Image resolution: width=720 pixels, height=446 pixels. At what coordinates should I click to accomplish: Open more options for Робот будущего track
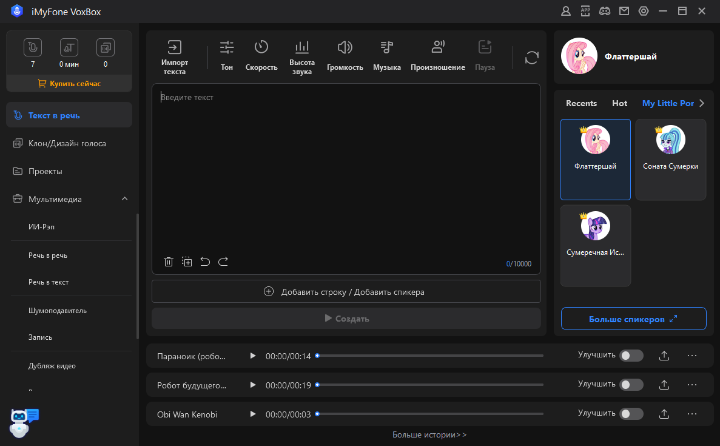(692, 385)
